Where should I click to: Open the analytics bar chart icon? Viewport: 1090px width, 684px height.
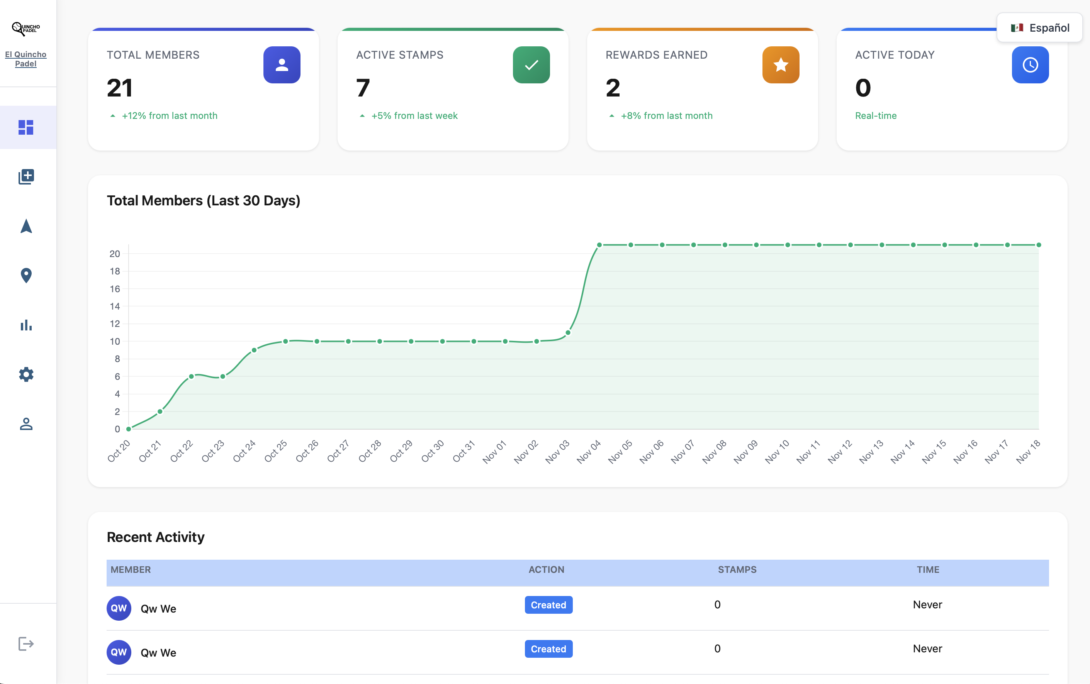tap(26, 325)
